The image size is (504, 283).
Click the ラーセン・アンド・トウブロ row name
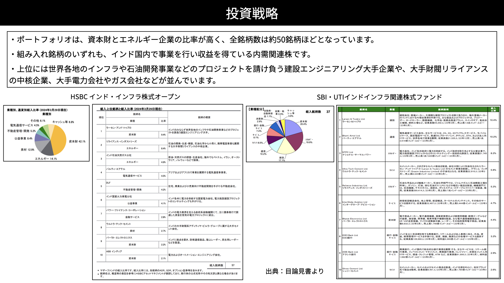pos(119,128)
